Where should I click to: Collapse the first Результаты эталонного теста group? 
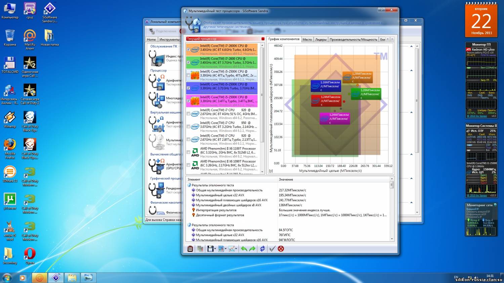[189, 185]
